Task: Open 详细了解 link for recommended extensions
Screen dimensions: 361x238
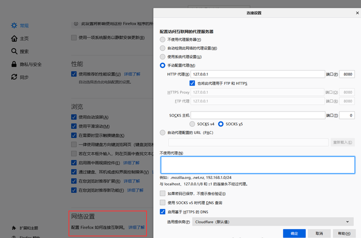Action: 132,181
